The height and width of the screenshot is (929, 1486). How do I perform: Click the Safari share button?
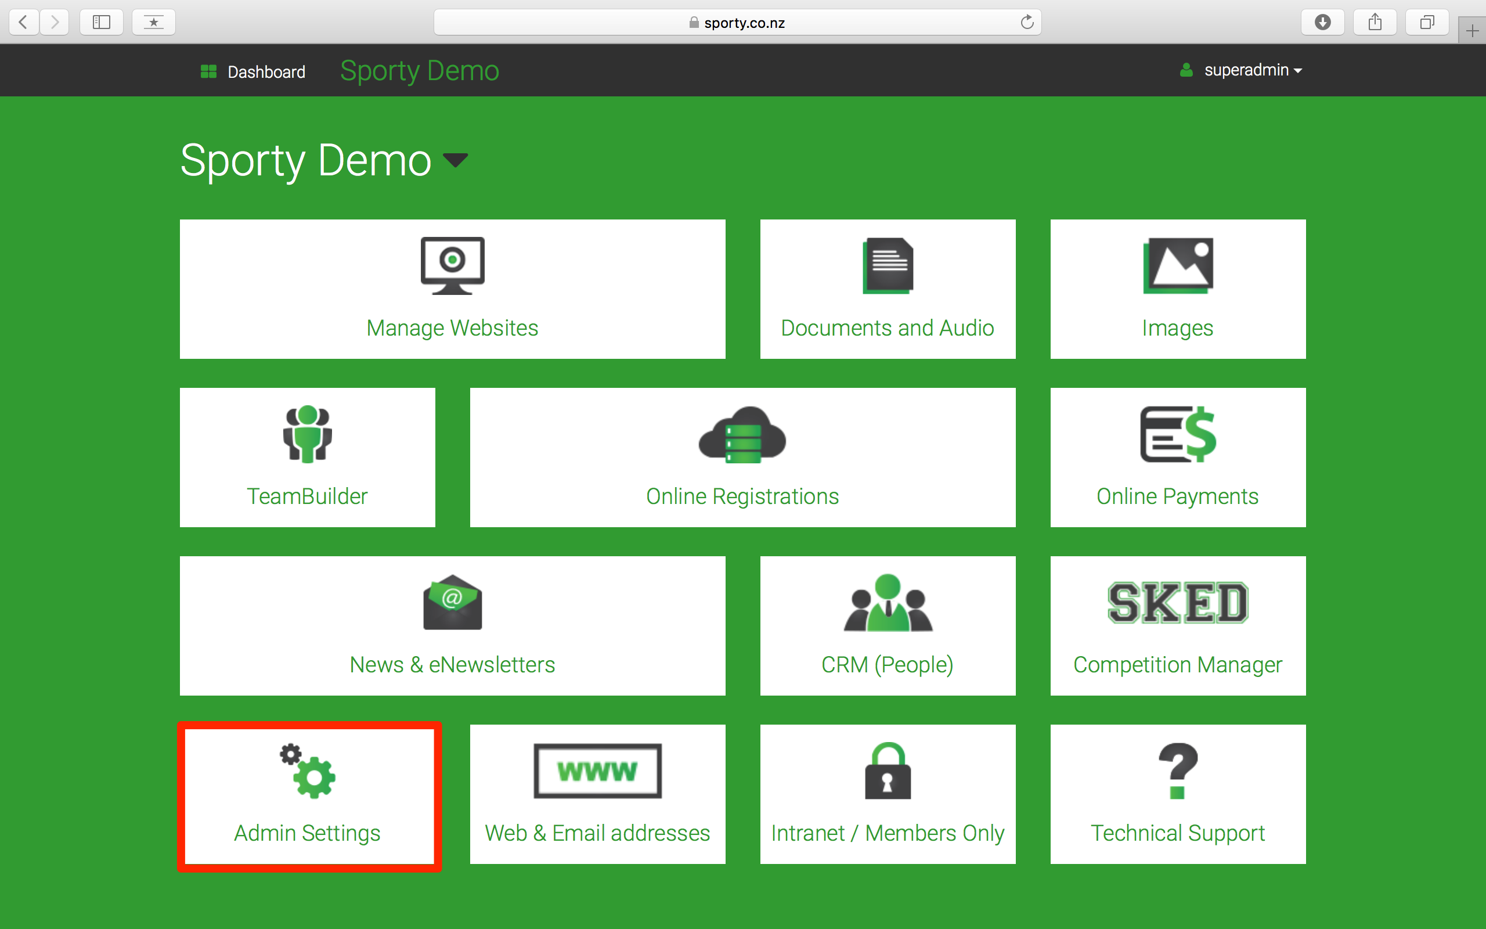coord(1375,23)
